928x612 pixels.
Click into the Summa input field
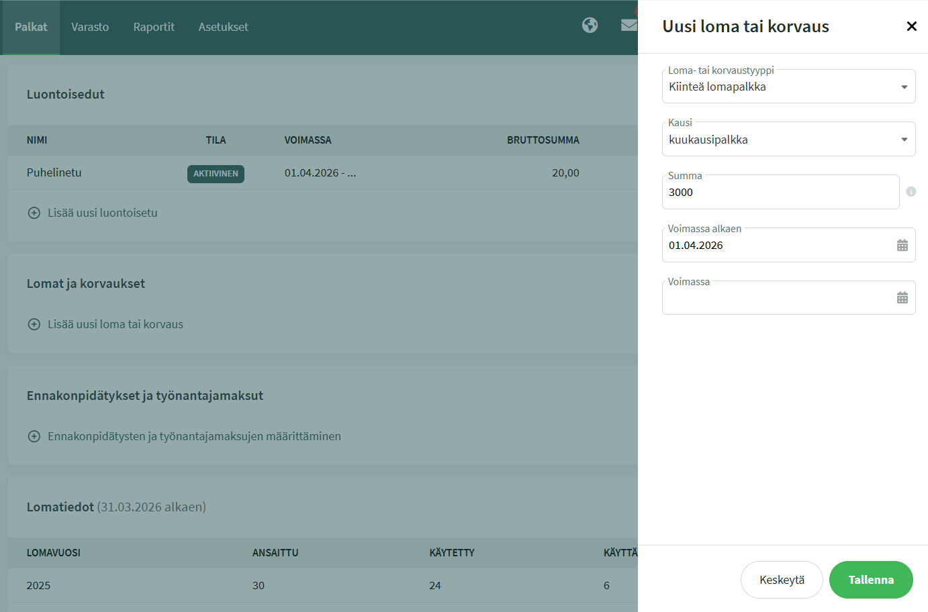point(779,193)
